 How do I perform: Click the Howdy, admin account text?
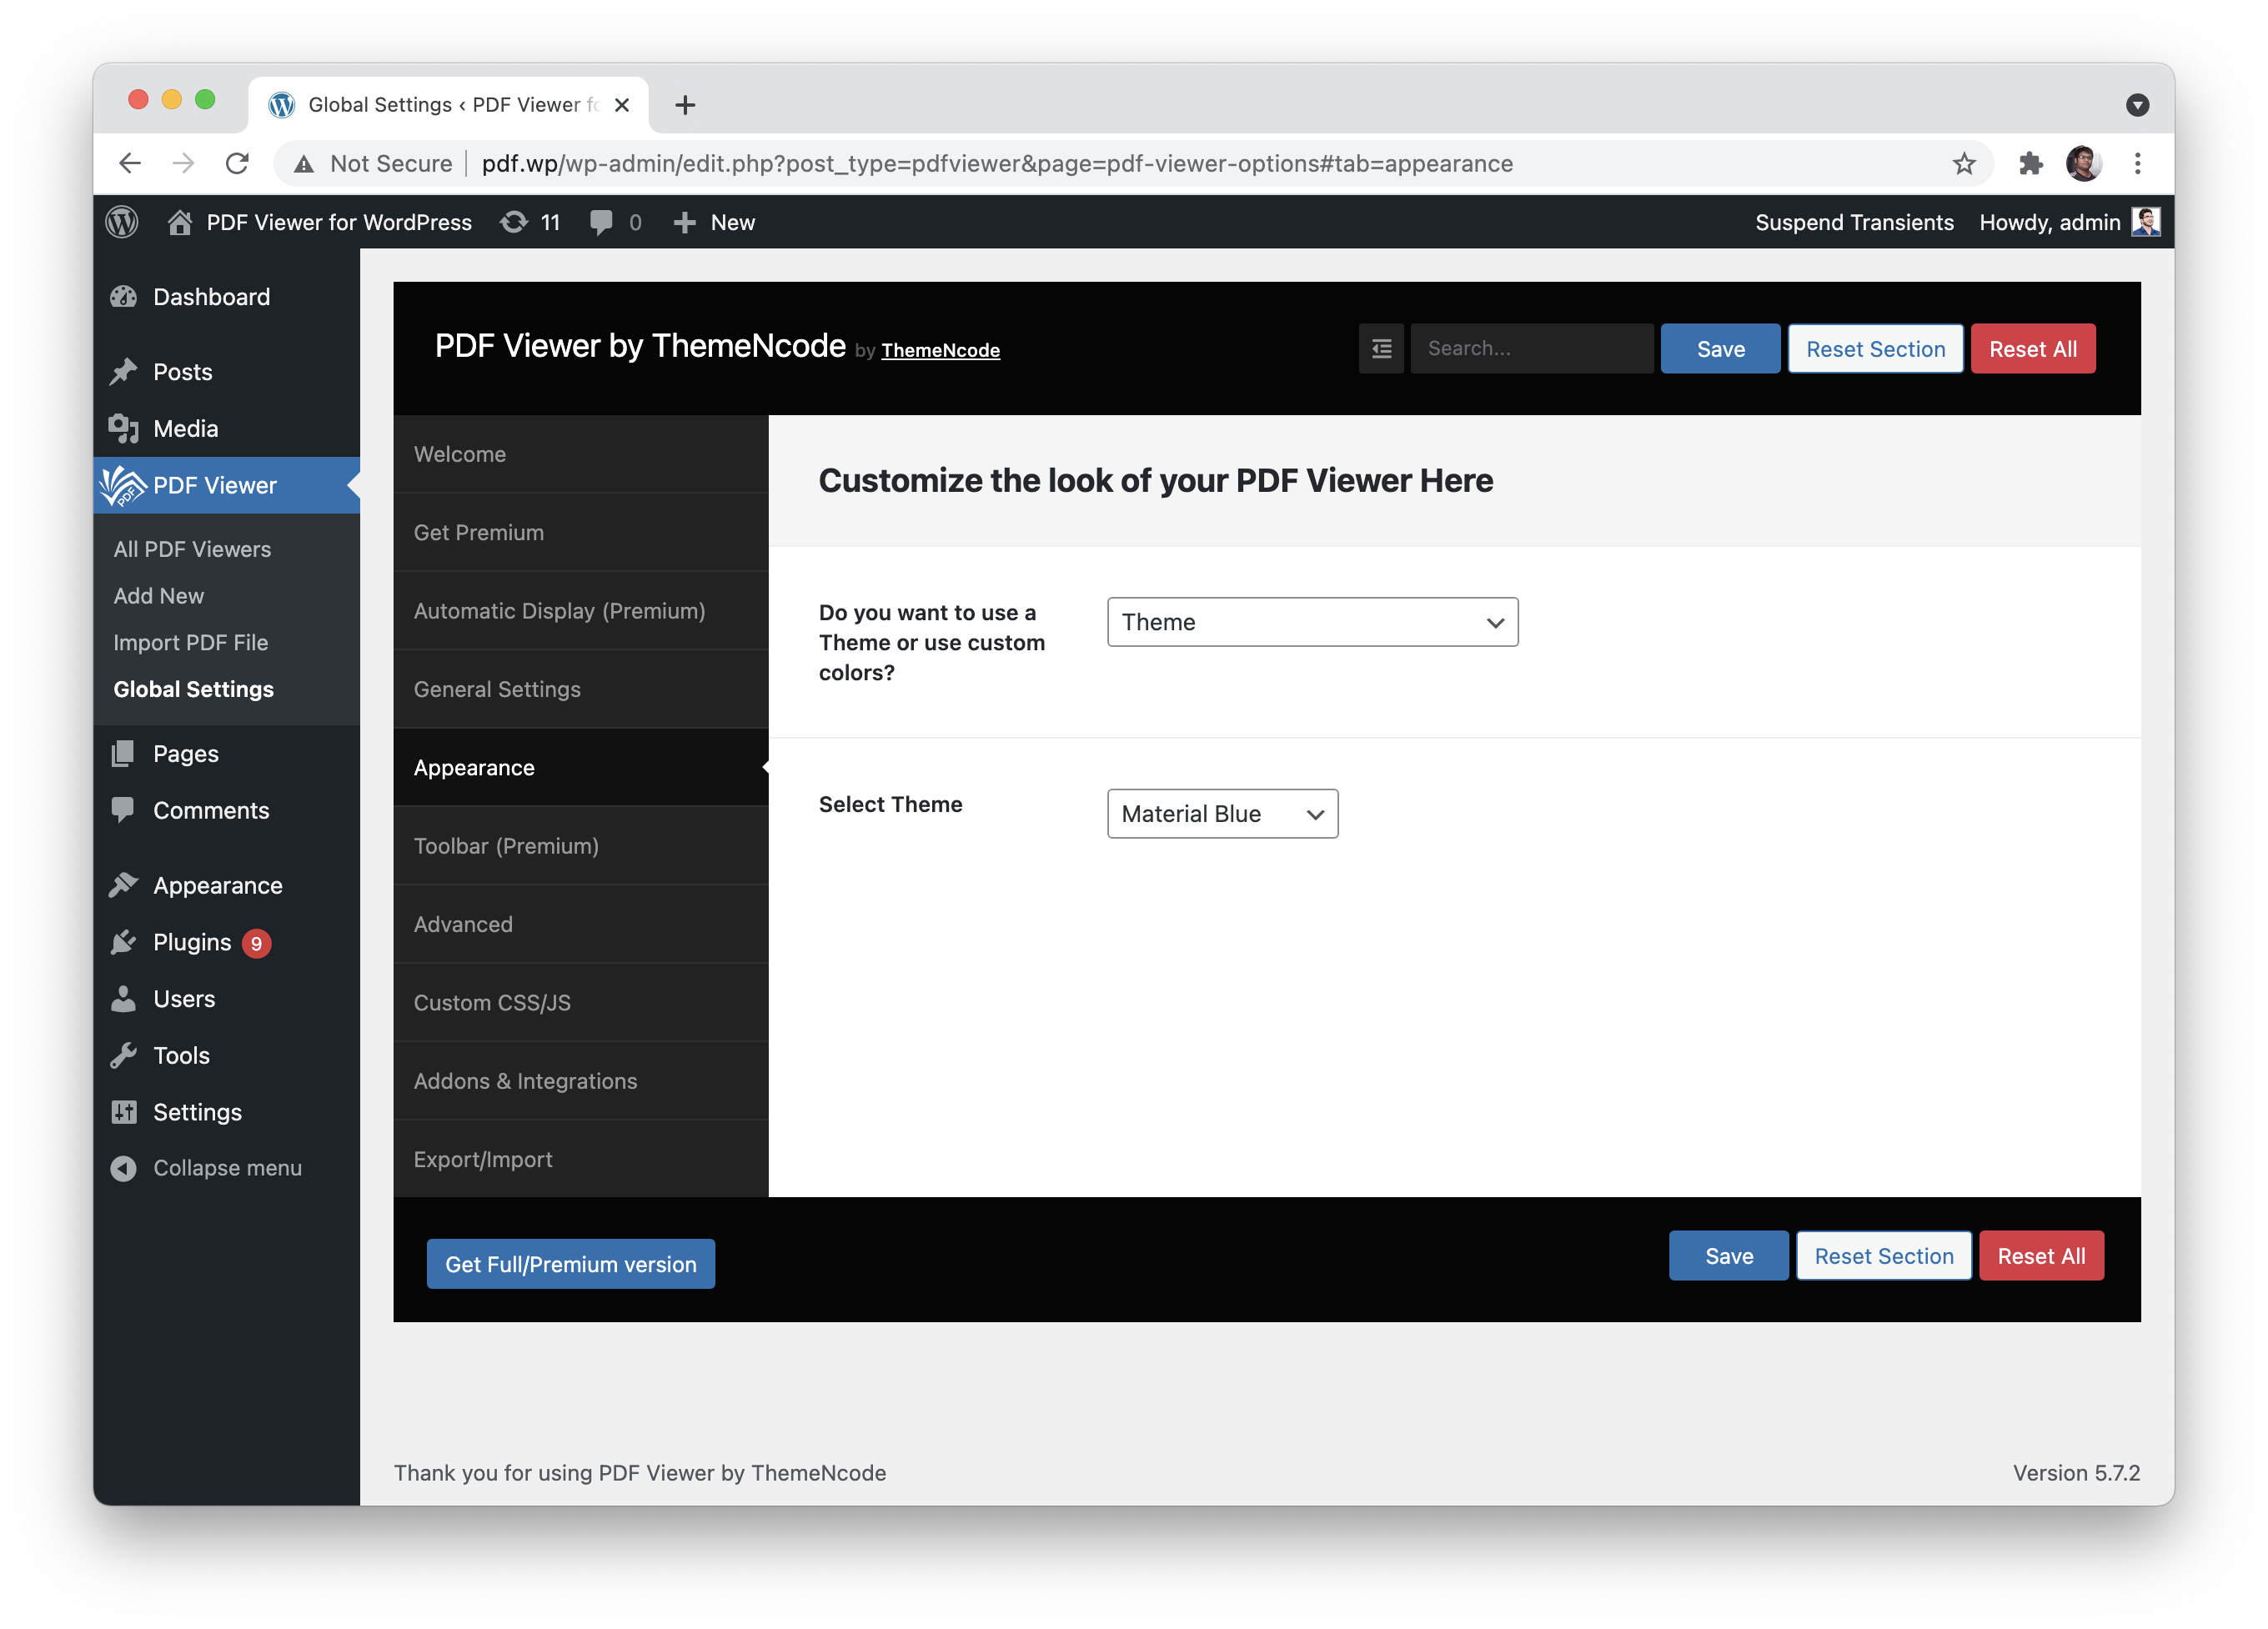tap(2049, 222)
